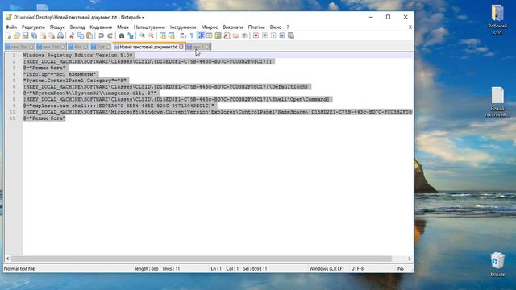
Task: Select Кошик recycle bin on desktop
Action: (x=497, y=264)
